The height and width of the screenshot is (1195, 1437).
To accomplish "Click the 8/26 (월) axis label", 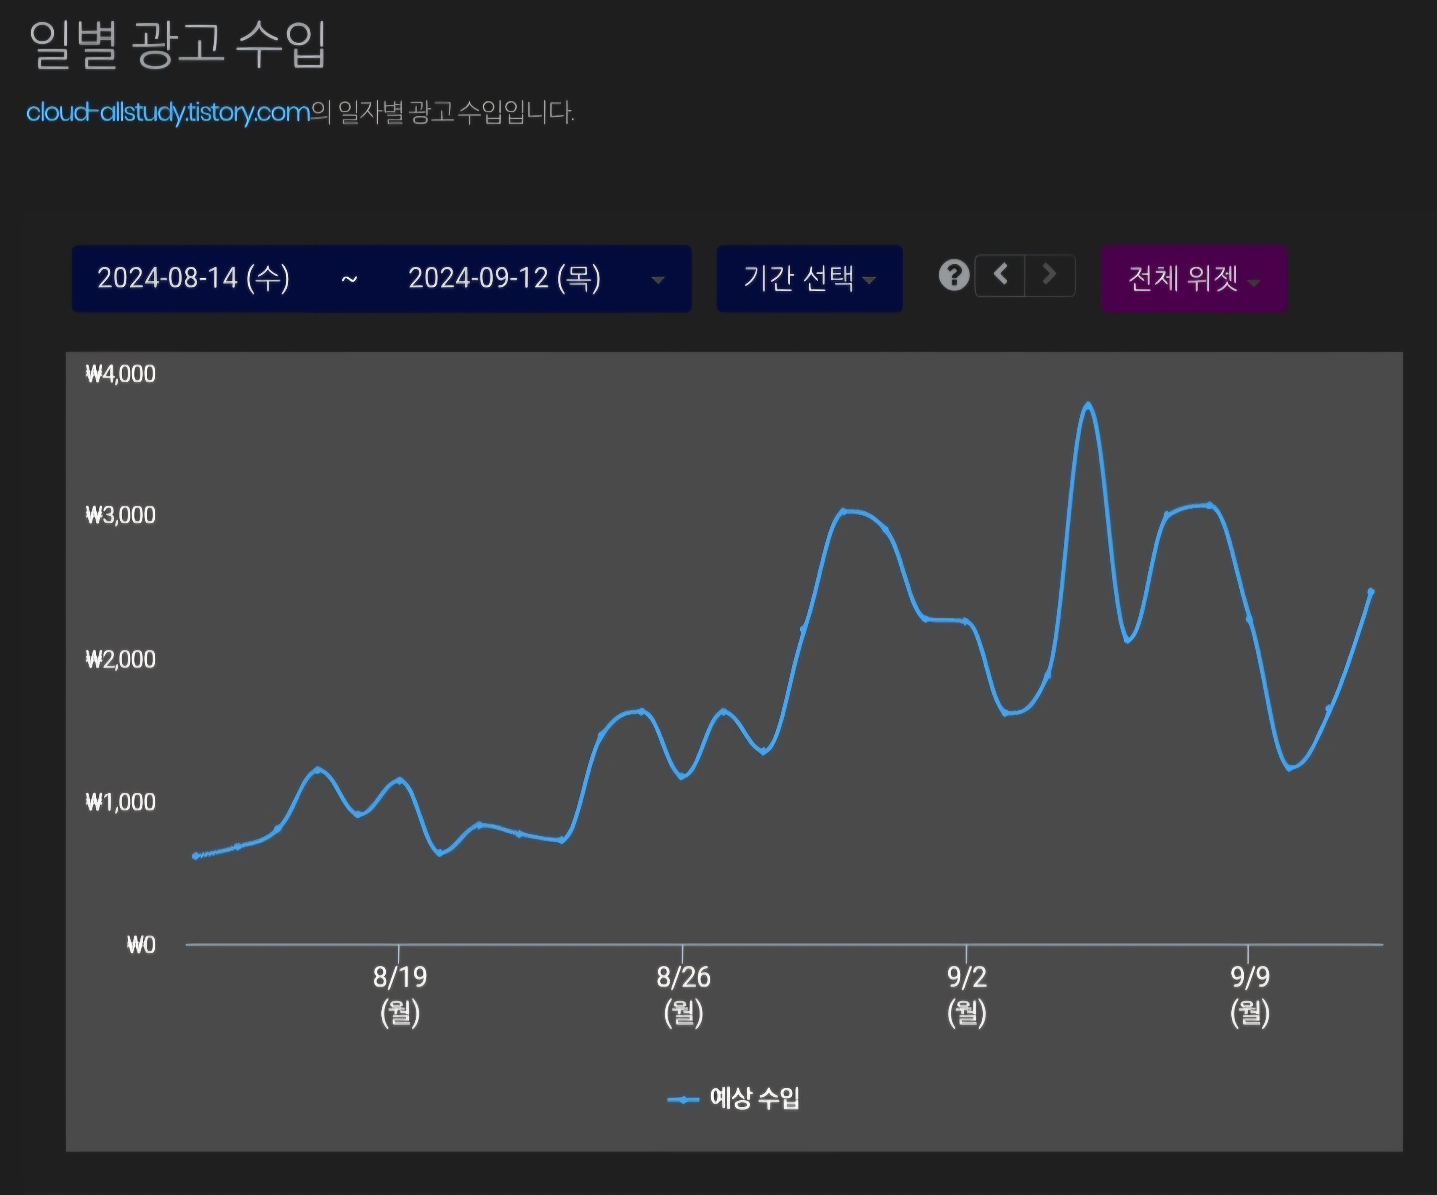I will click(x=683, y=994).
